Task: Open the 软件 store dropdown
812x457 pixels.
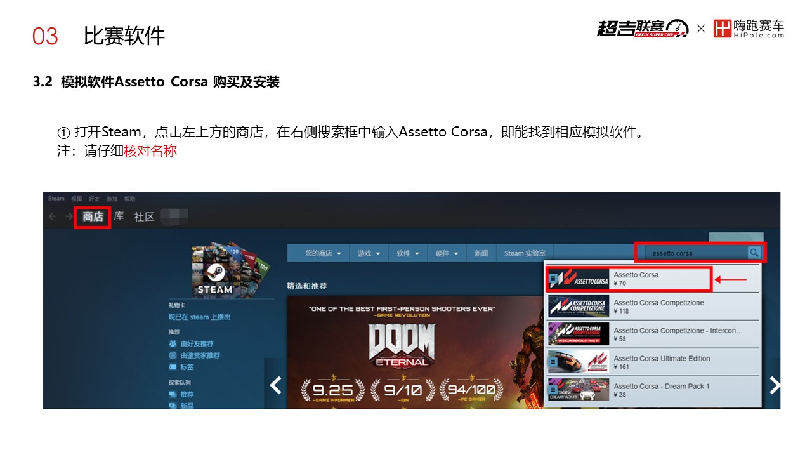Action: click(x=408, y=253)
